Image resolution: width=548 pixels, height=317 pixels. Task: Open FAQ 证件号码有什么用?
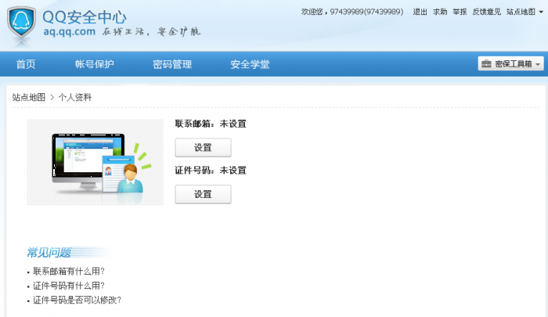(69, 286)
